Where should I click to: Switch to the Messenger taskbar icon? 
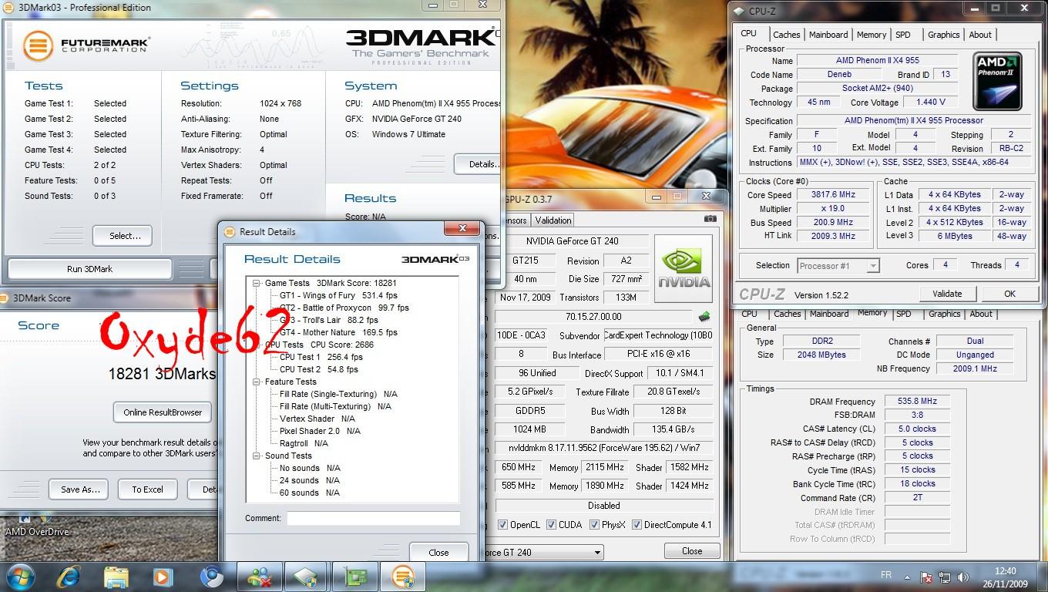pyautogui.click(x=260, y=577)
